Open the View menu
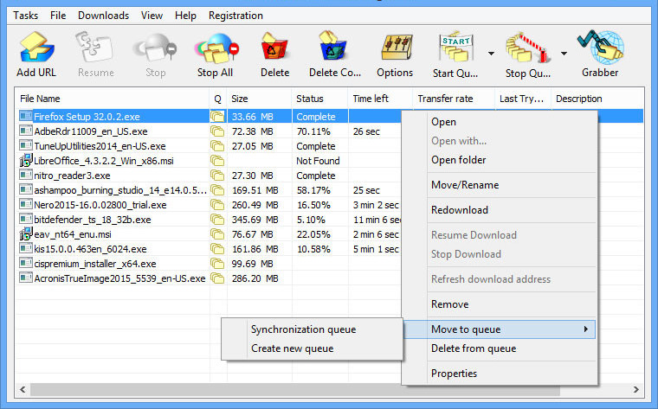Viewport: 658px width, 409px height. (152, 16)
